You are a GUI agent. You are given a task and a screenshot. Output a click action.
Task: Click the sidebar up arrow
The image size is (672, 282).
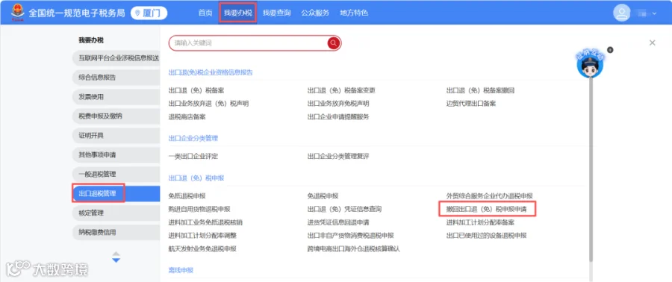(116, 254)
